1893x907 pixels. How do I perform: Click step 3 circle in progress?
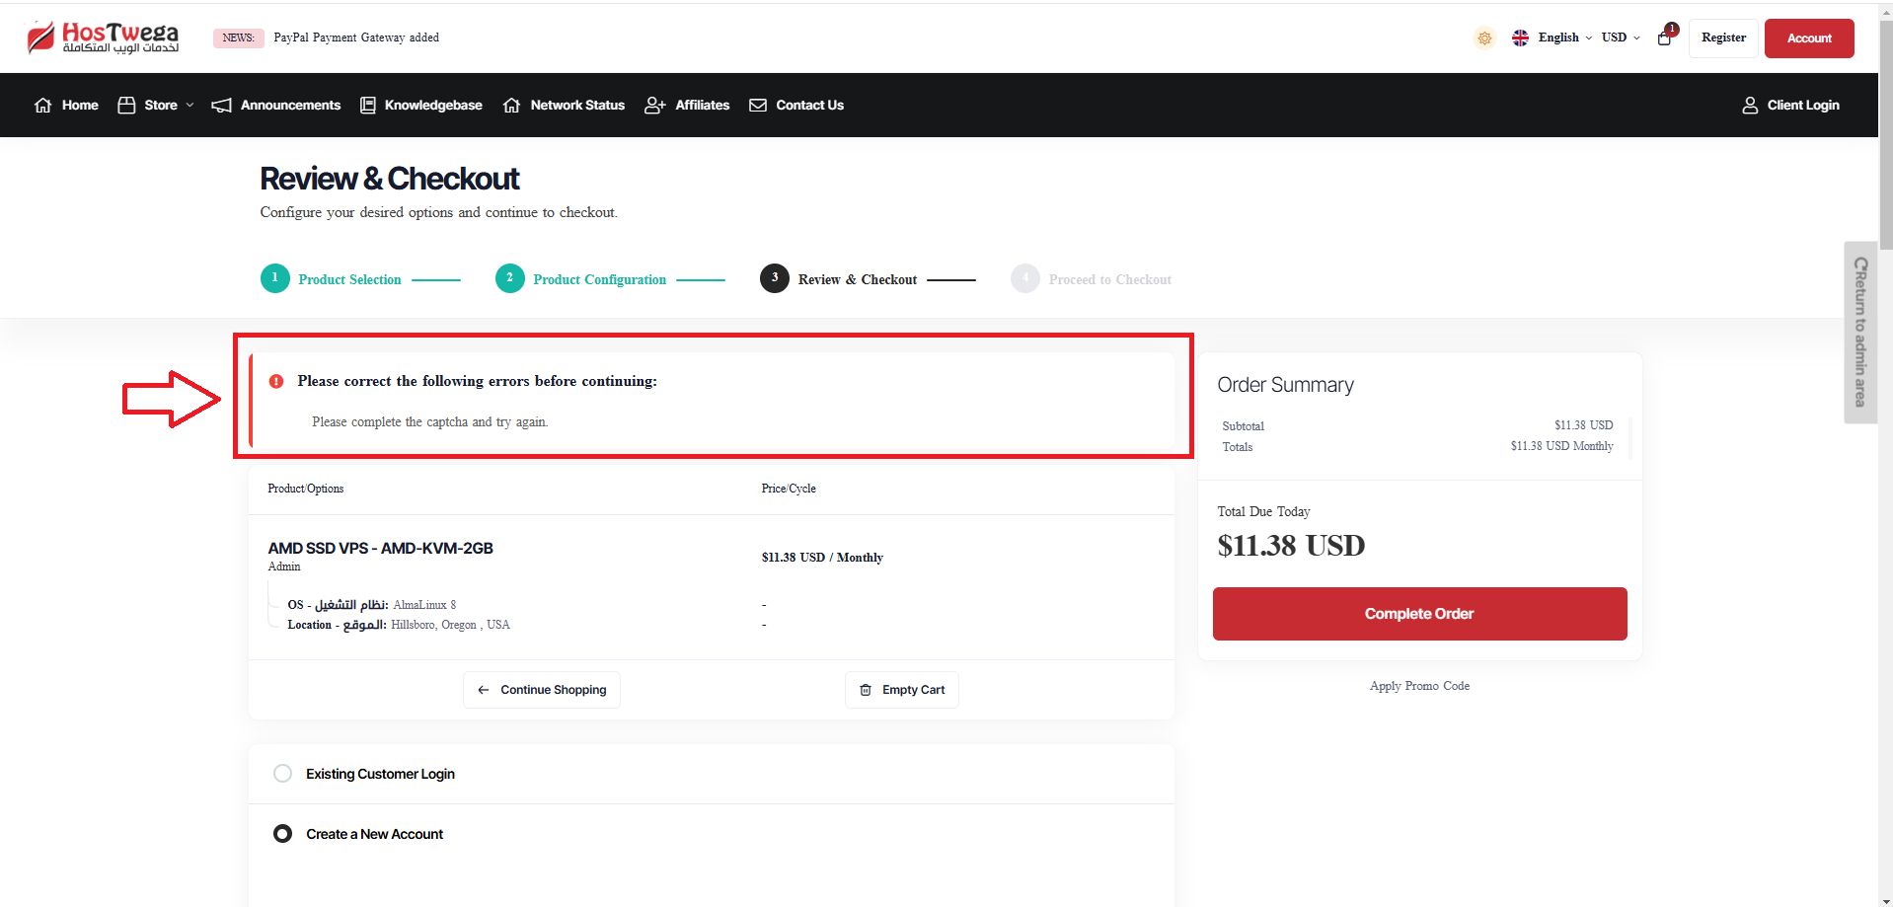(x=775, y=278)
